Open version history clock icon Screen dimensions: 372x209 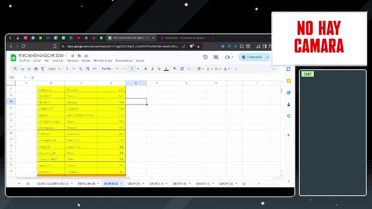pyautogui.click(x=205, y=57)
